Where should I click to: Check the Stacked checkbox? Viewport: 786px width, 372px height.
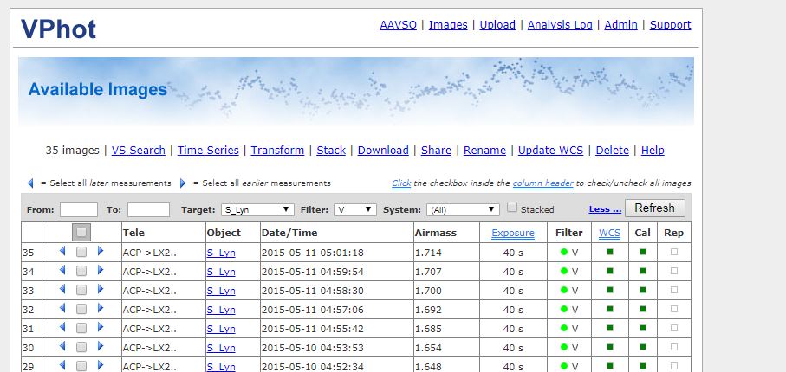tap(512, 208)
